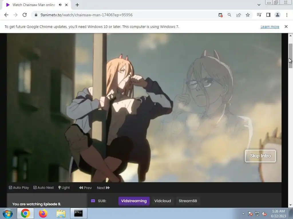
Task: Close the Chainsaw Man tab
Action: pos(66,5)
